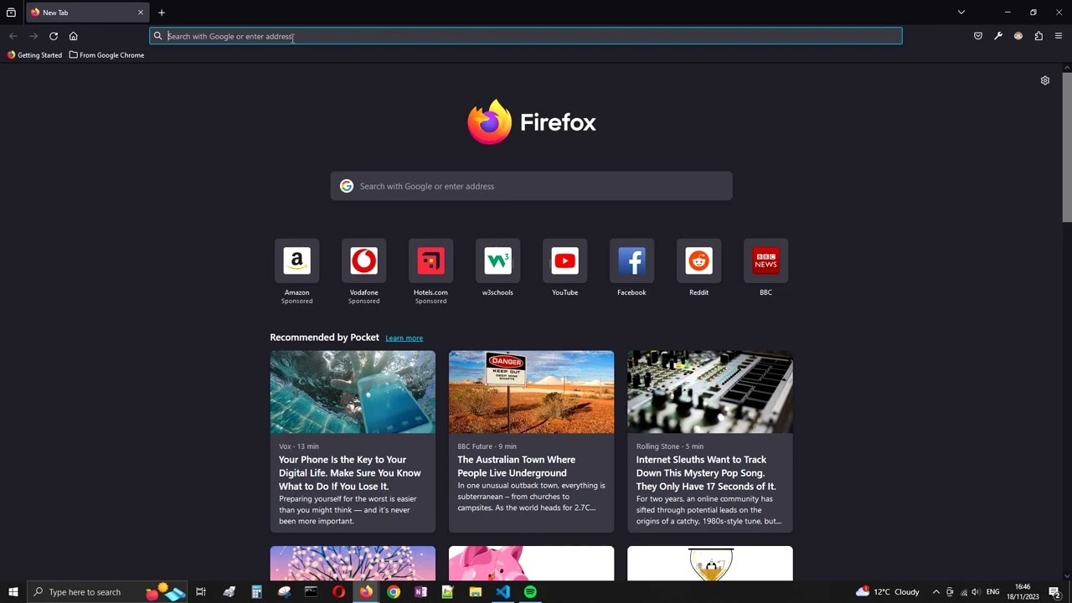Select the New Tab browser tab

click(87, 13)
